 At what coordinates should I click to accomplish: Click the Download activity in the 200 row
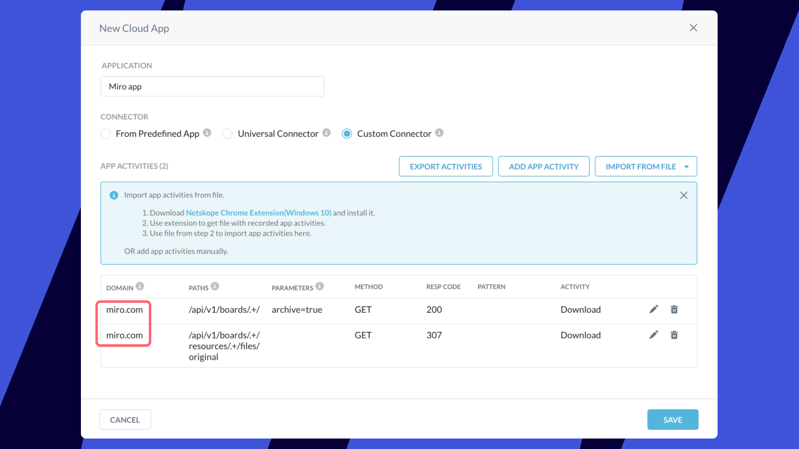point(581,310)
